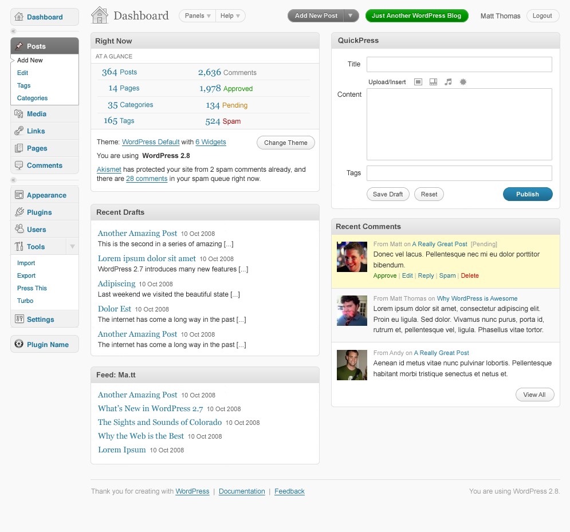Click the Users icon in the sidebar
The image size is (570, 532).
[19, 229]
